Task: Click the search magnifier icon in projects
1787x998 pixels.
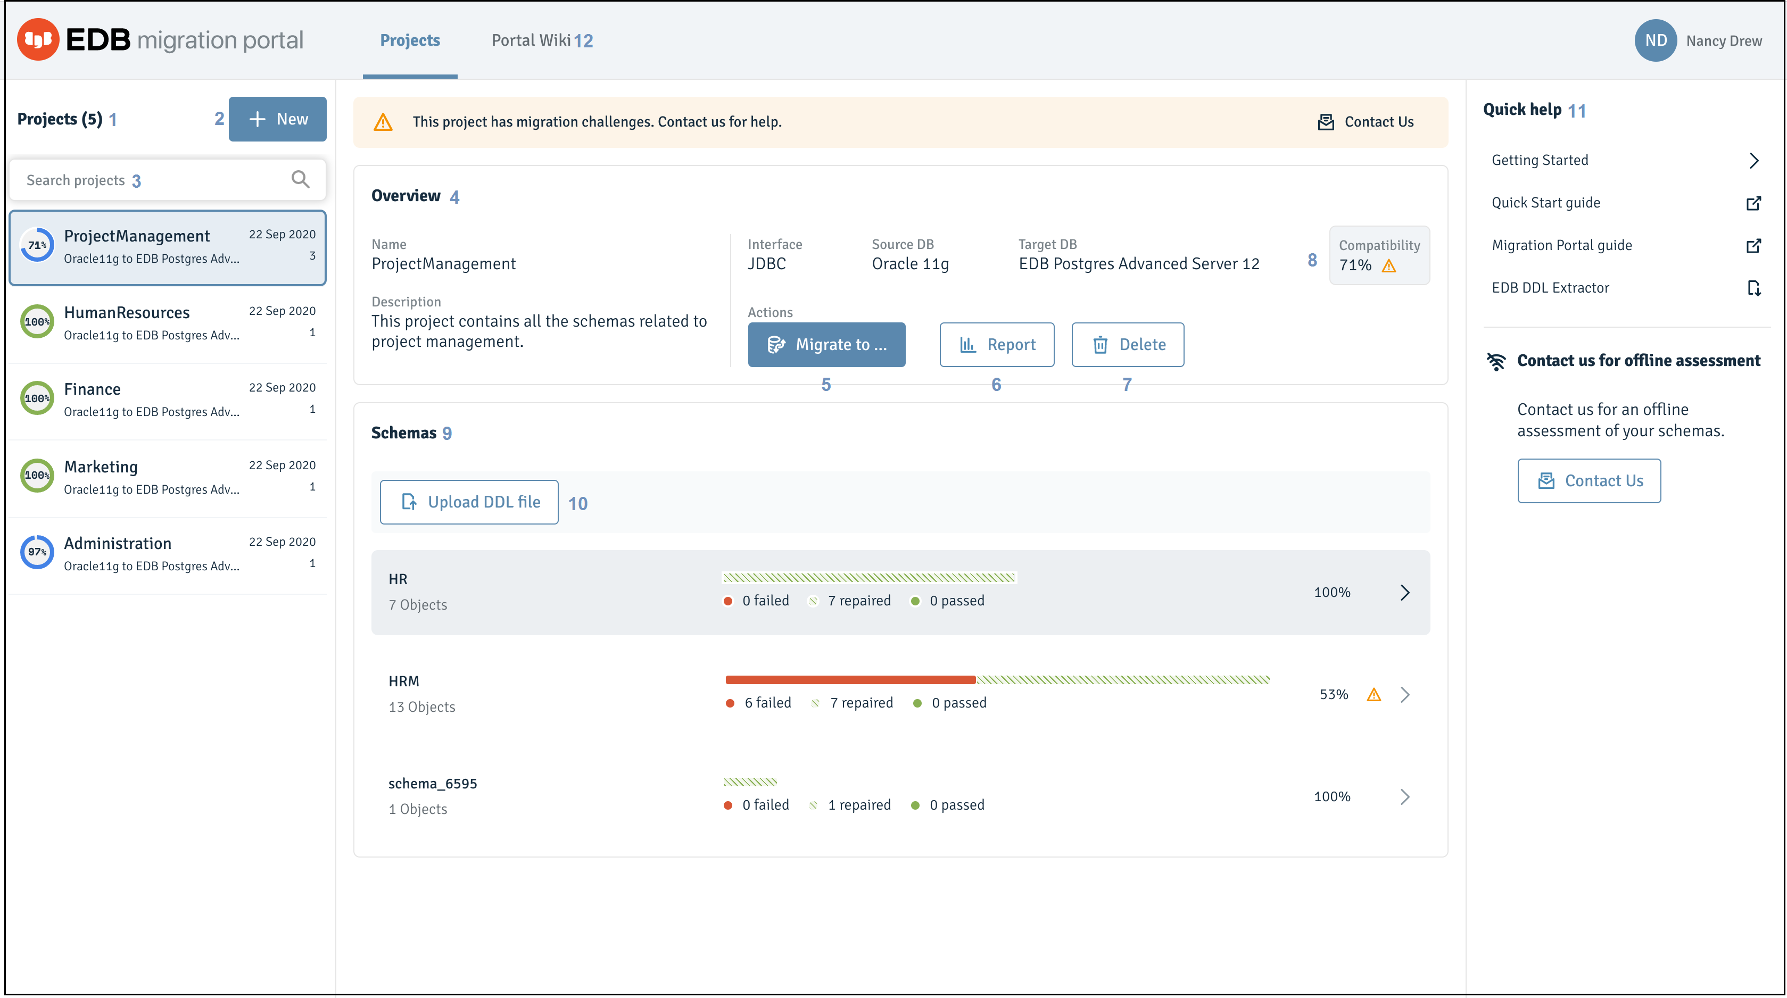Action: click(x=300, y=180)
